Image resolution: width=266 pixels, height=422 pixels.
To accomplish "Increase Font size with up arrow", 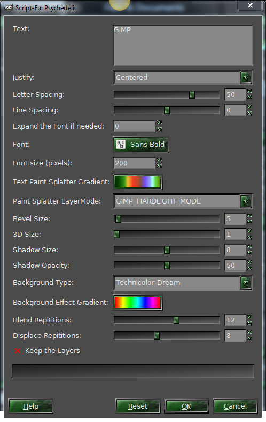I will tap(159, 160).
